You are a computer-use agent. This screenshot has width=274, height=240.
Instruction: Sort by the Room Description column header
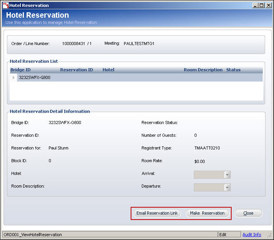click(203, 70)
